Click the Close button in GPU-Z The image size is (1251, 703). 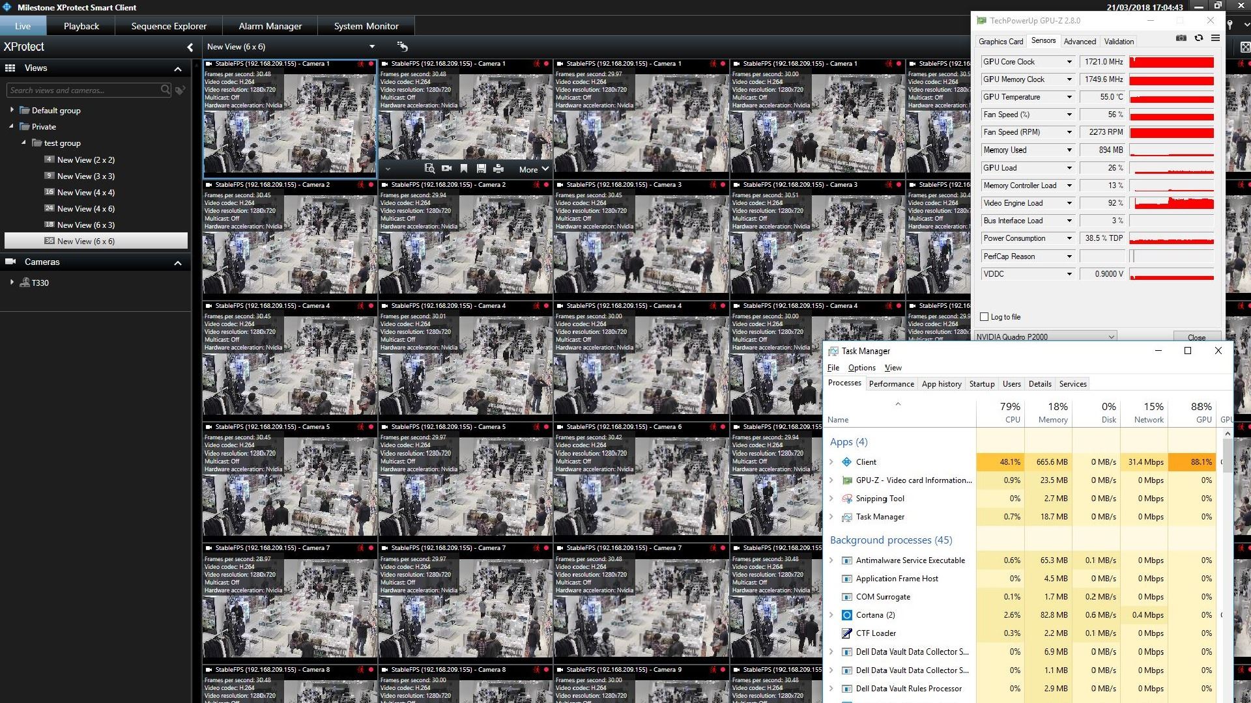[x=1196, y=337]
